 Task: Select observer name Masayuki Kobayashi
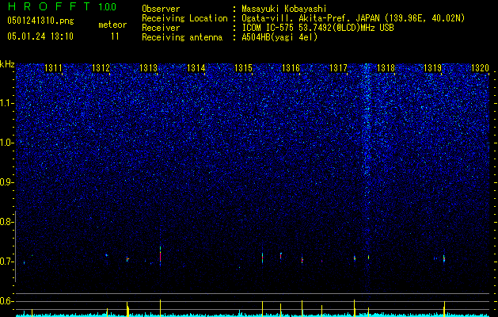284,9
